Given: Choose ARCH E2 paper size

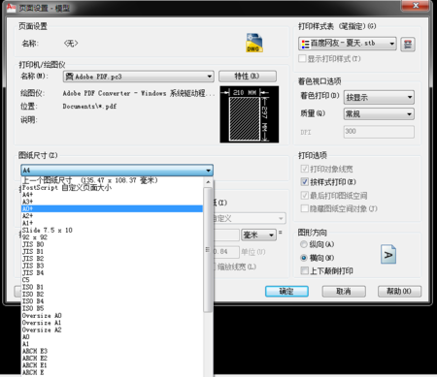Looking at the screenshot, I should [x=112, y=358].
